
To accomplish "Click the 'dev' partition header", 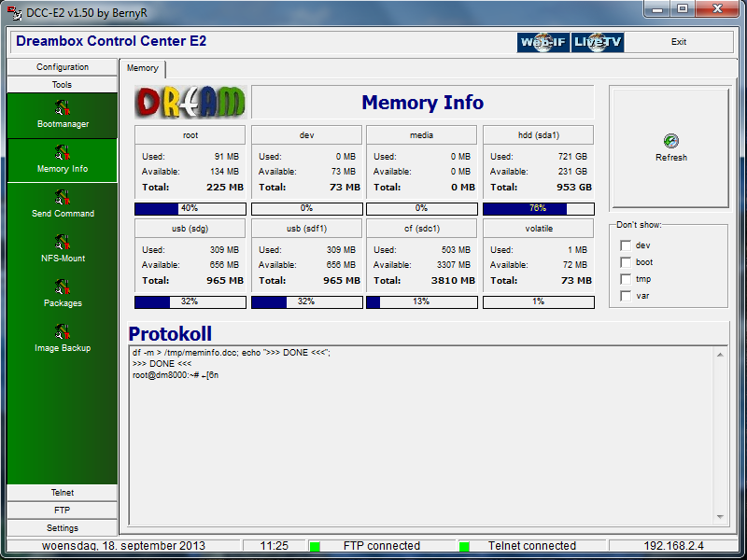I will pyautogui.click(x=307, y=135).
